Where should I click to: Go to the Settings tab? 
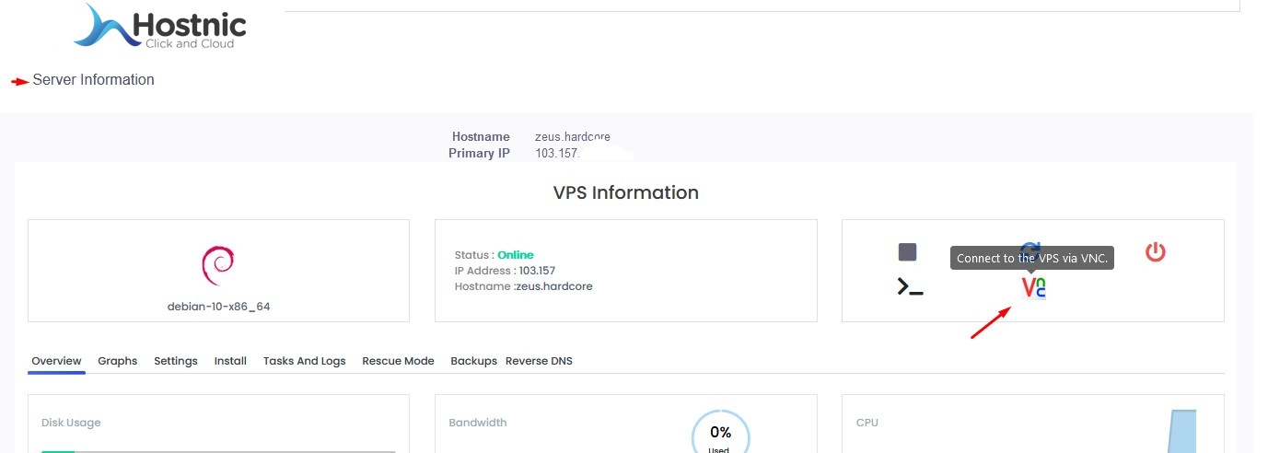pyautogui.click(x=175, y=361)
